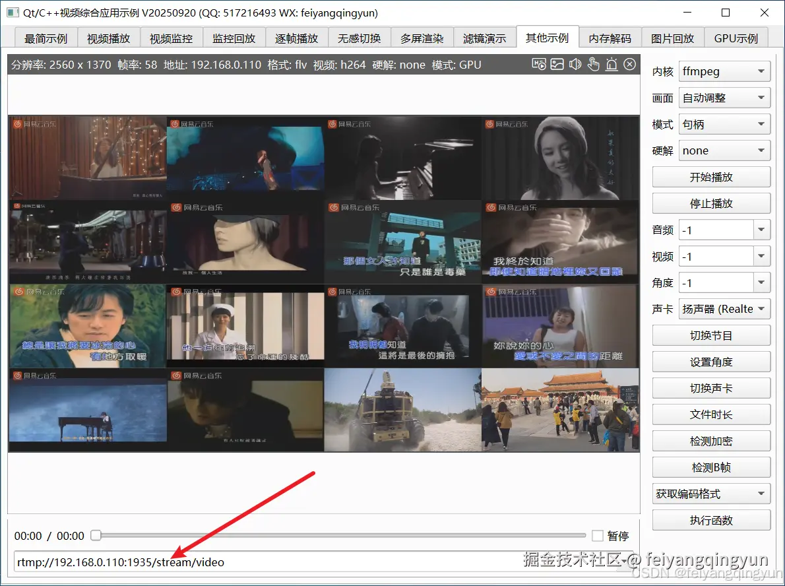
Task: Maximize the application window
Action: pos(726,13)
